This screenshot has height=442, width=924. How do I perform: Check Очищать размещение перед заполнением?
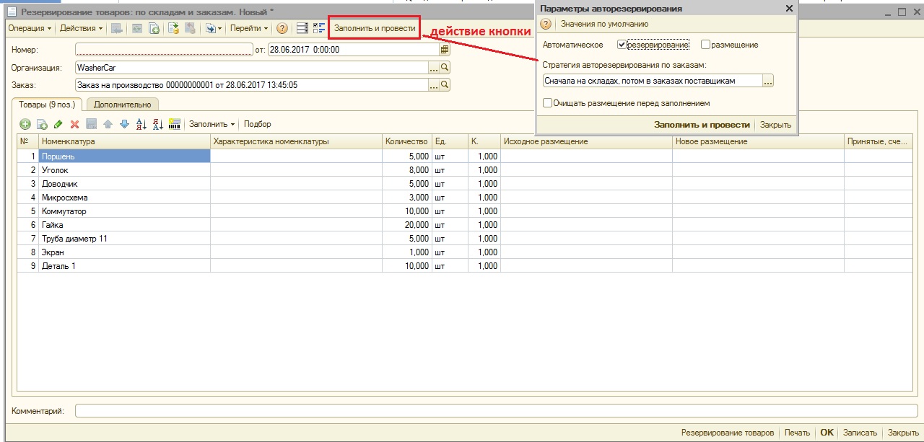[548, 103]
